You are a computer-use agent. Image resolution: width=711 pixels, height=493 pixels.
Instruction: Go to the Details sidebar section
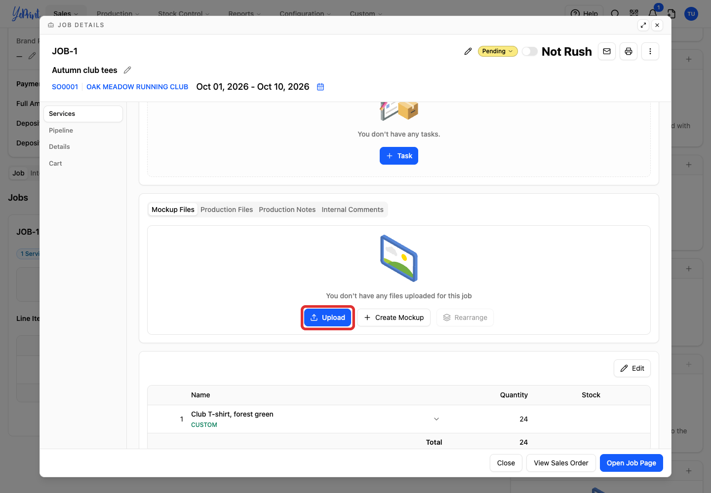pos(83,146)
